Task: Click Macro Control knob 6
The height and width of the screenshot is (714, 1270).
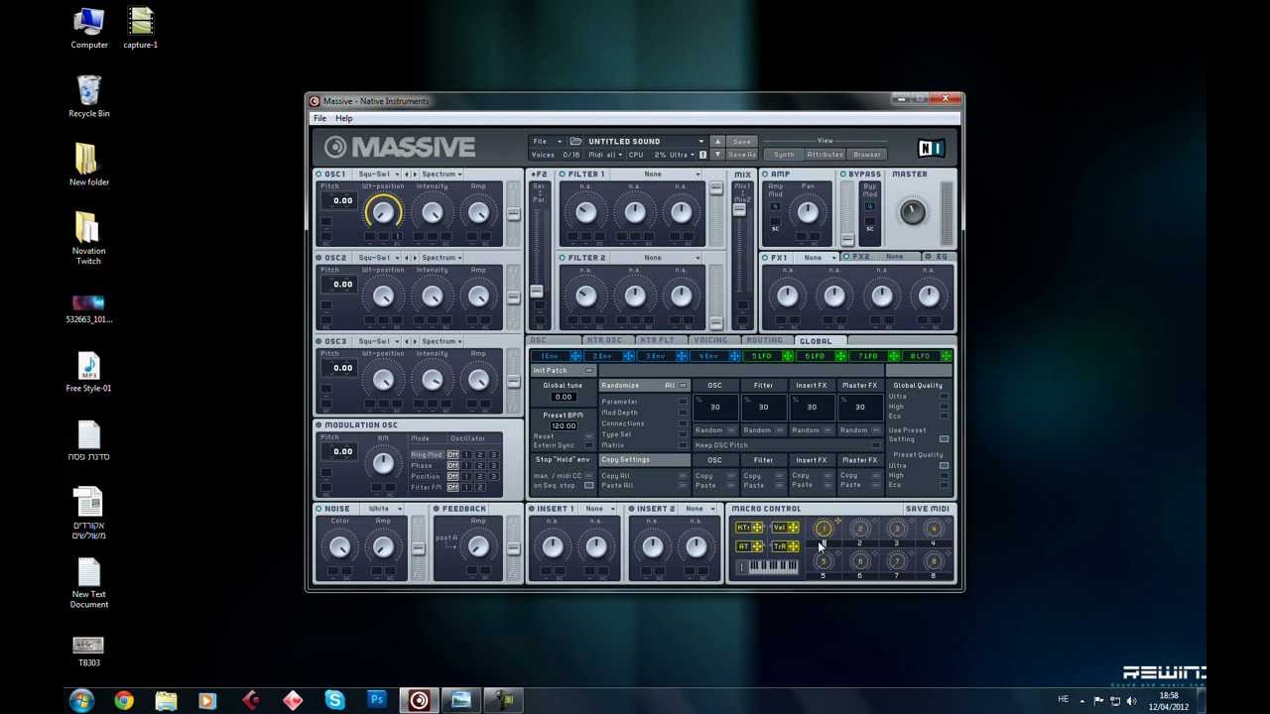Action: [860, 561]
